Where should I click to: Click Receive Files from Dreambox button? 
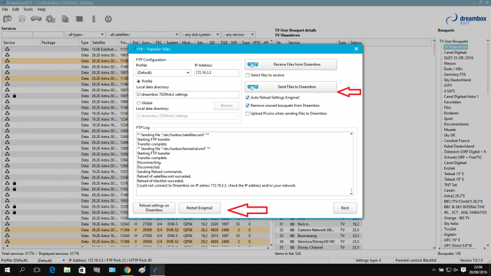290,64
